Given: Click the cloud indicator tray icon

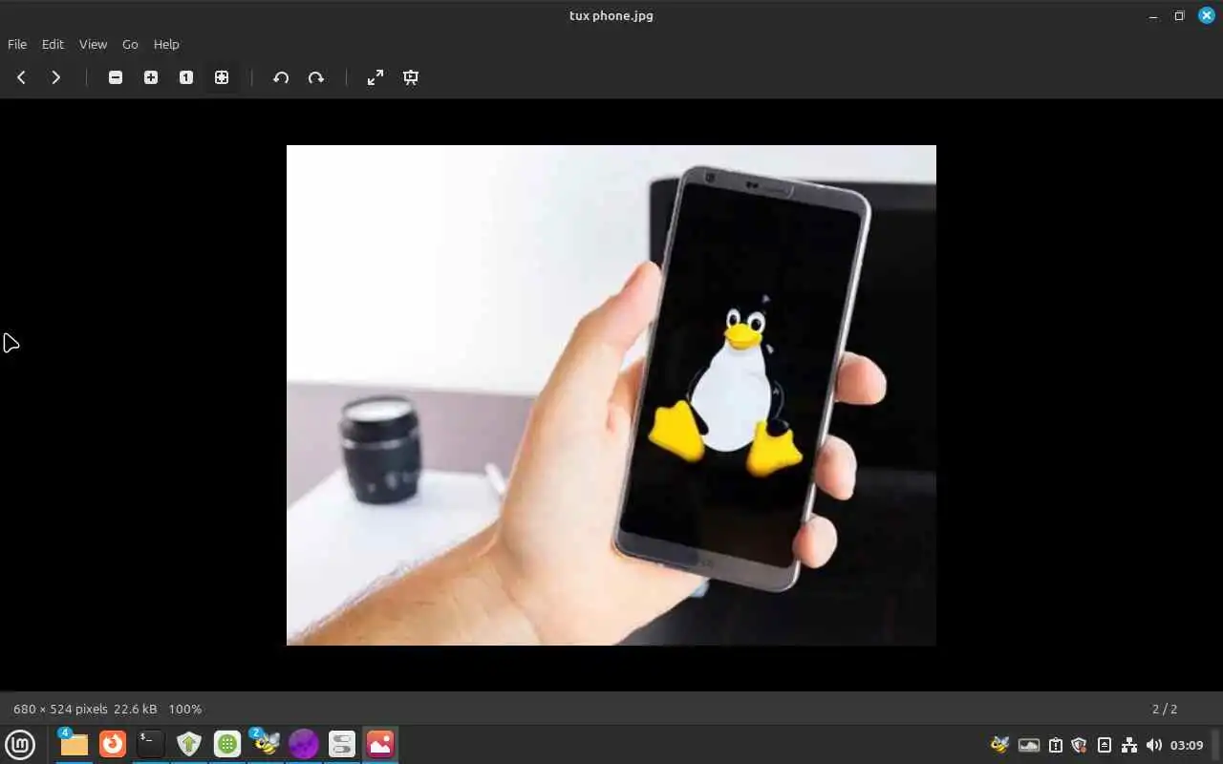Looking at the screenshot, I should click(x=1029, y=745).
